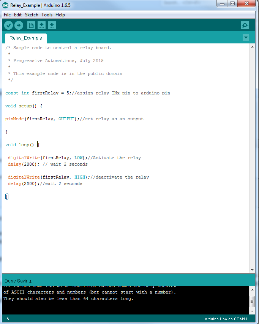Click the Arduino logo in title bar
The height and width of the screenshot is (324, 259).
pos(5,5)
